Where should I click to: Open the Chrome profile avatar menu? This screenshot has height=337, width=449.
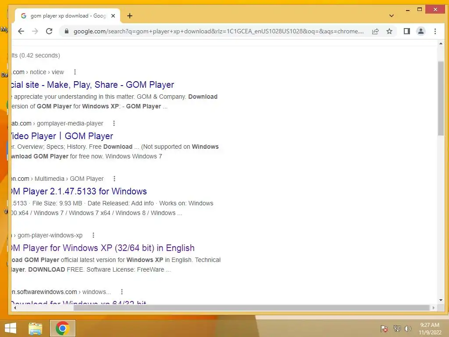[x=420, y=31]
